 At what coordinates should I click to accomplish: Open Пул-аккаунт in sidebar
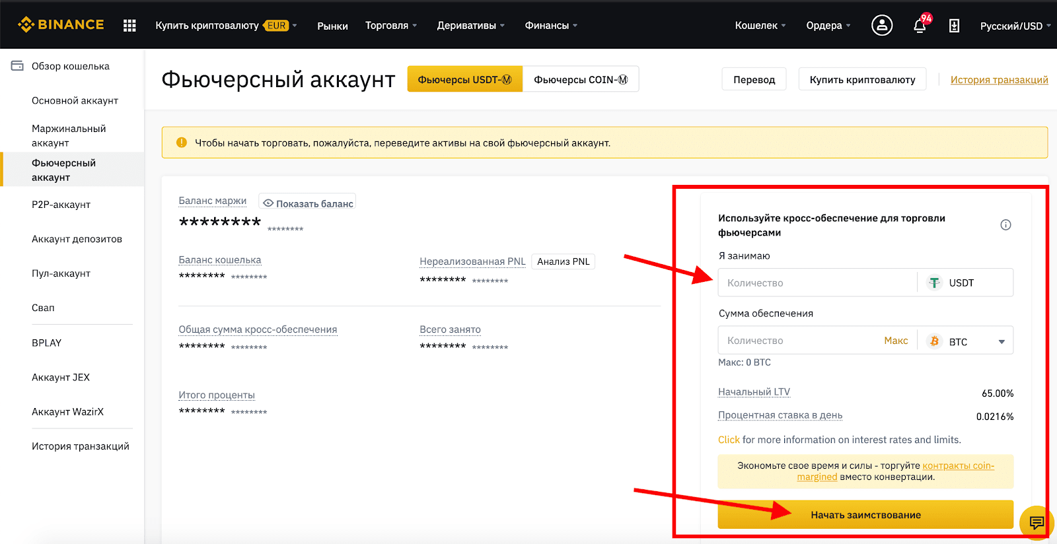(61, 273)
